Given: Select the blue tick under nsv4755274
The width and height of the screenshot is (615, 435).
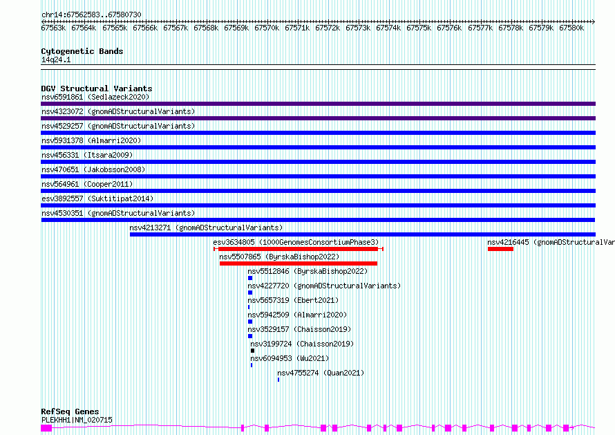Looking at the screenshot, I should pyautogui.click(x=278, y=380).
